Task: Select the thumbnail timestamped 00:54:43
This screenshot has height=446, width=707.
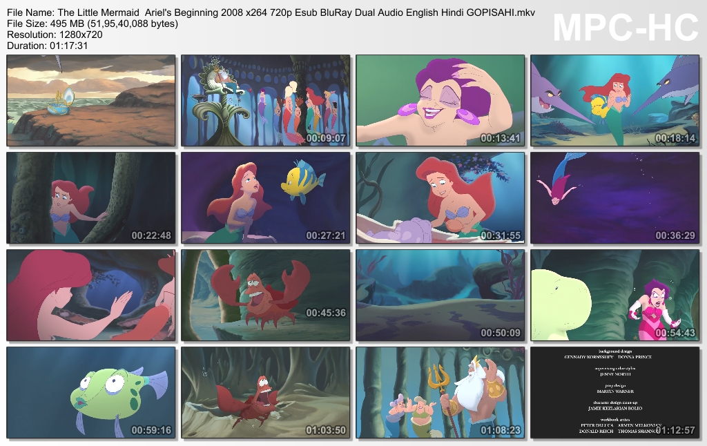Action: coord(615,295)
